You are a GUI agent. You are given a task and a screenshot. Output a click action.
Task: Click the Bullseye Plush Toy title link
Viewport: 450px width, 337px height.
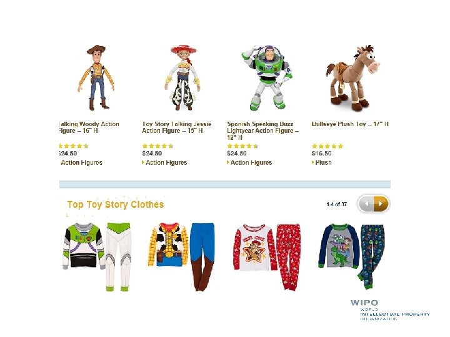click(x=350, y=124)
